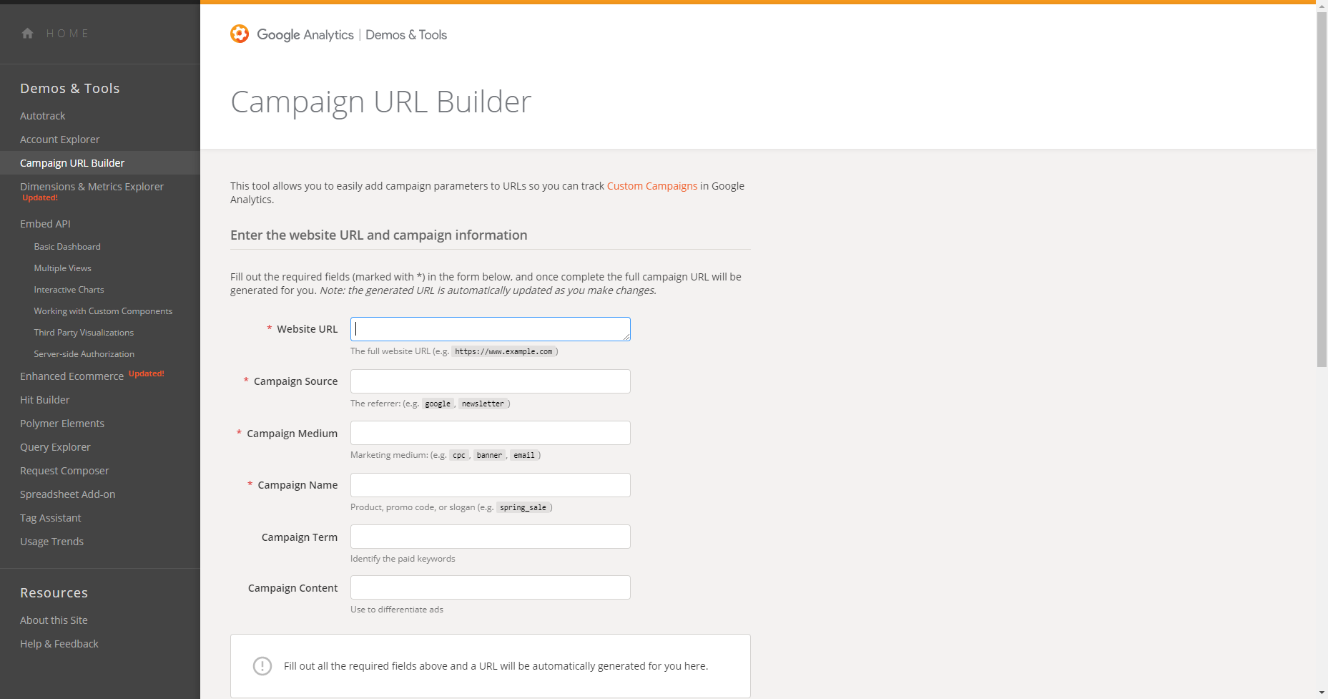Open Account Explorer in sidebar
This screenshot has height=699, width=1328.
pos(59,140)
